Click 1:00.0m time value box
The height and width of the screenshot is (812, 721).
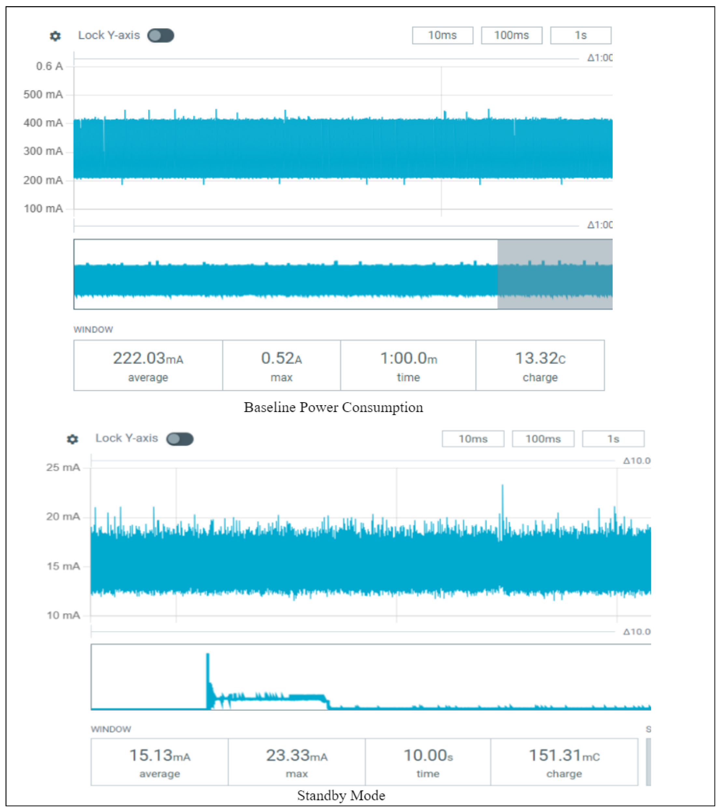[408, 365]
